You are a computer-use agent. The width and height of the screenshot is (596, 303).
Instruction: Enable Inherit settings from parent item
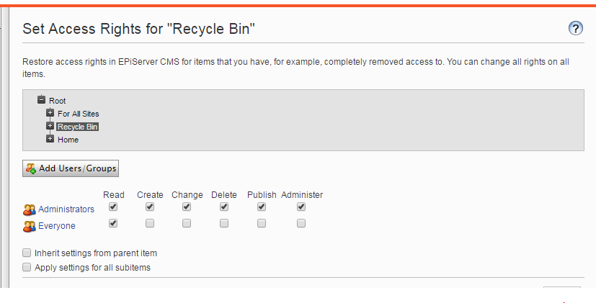point(27,253)
